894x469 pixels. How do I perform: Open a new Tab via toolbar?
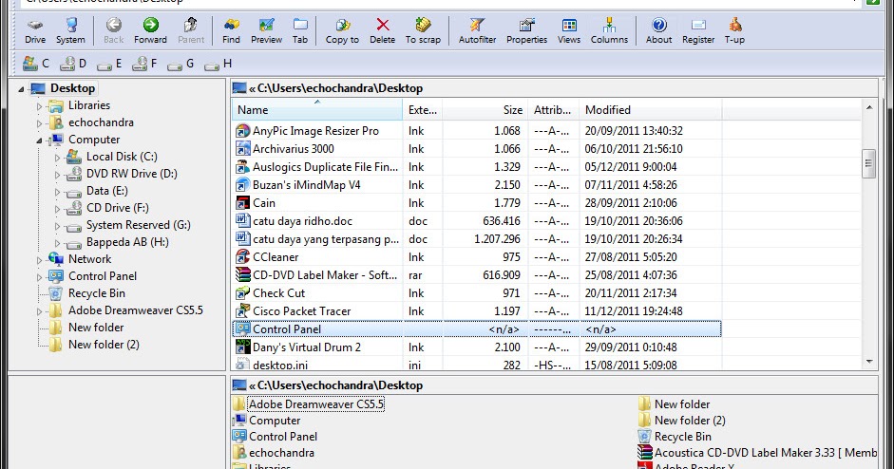[x=300, y=30]
